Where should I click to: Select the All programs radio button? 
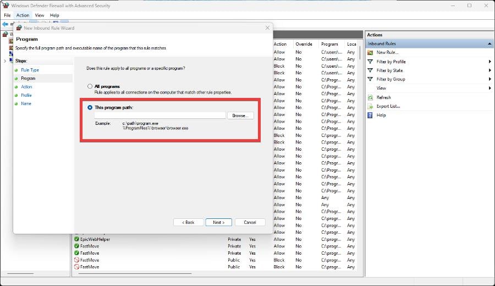click(90, 86)
